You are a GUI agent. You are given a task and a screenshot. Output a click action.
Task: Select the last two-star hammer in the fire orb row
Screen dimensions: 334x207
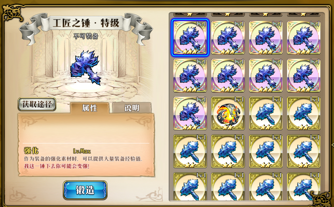point(303,113)
